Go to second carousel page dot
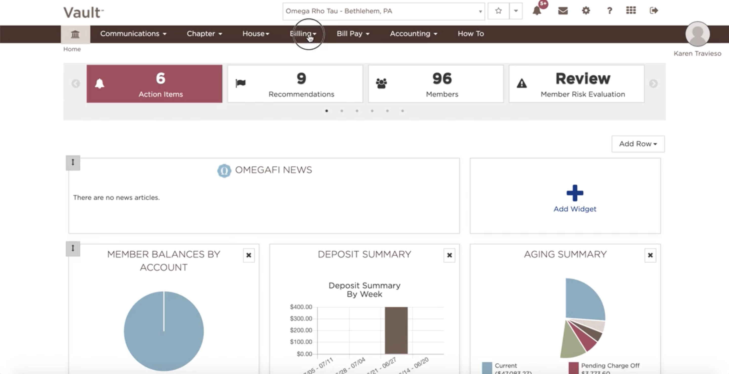 (342, 111)
